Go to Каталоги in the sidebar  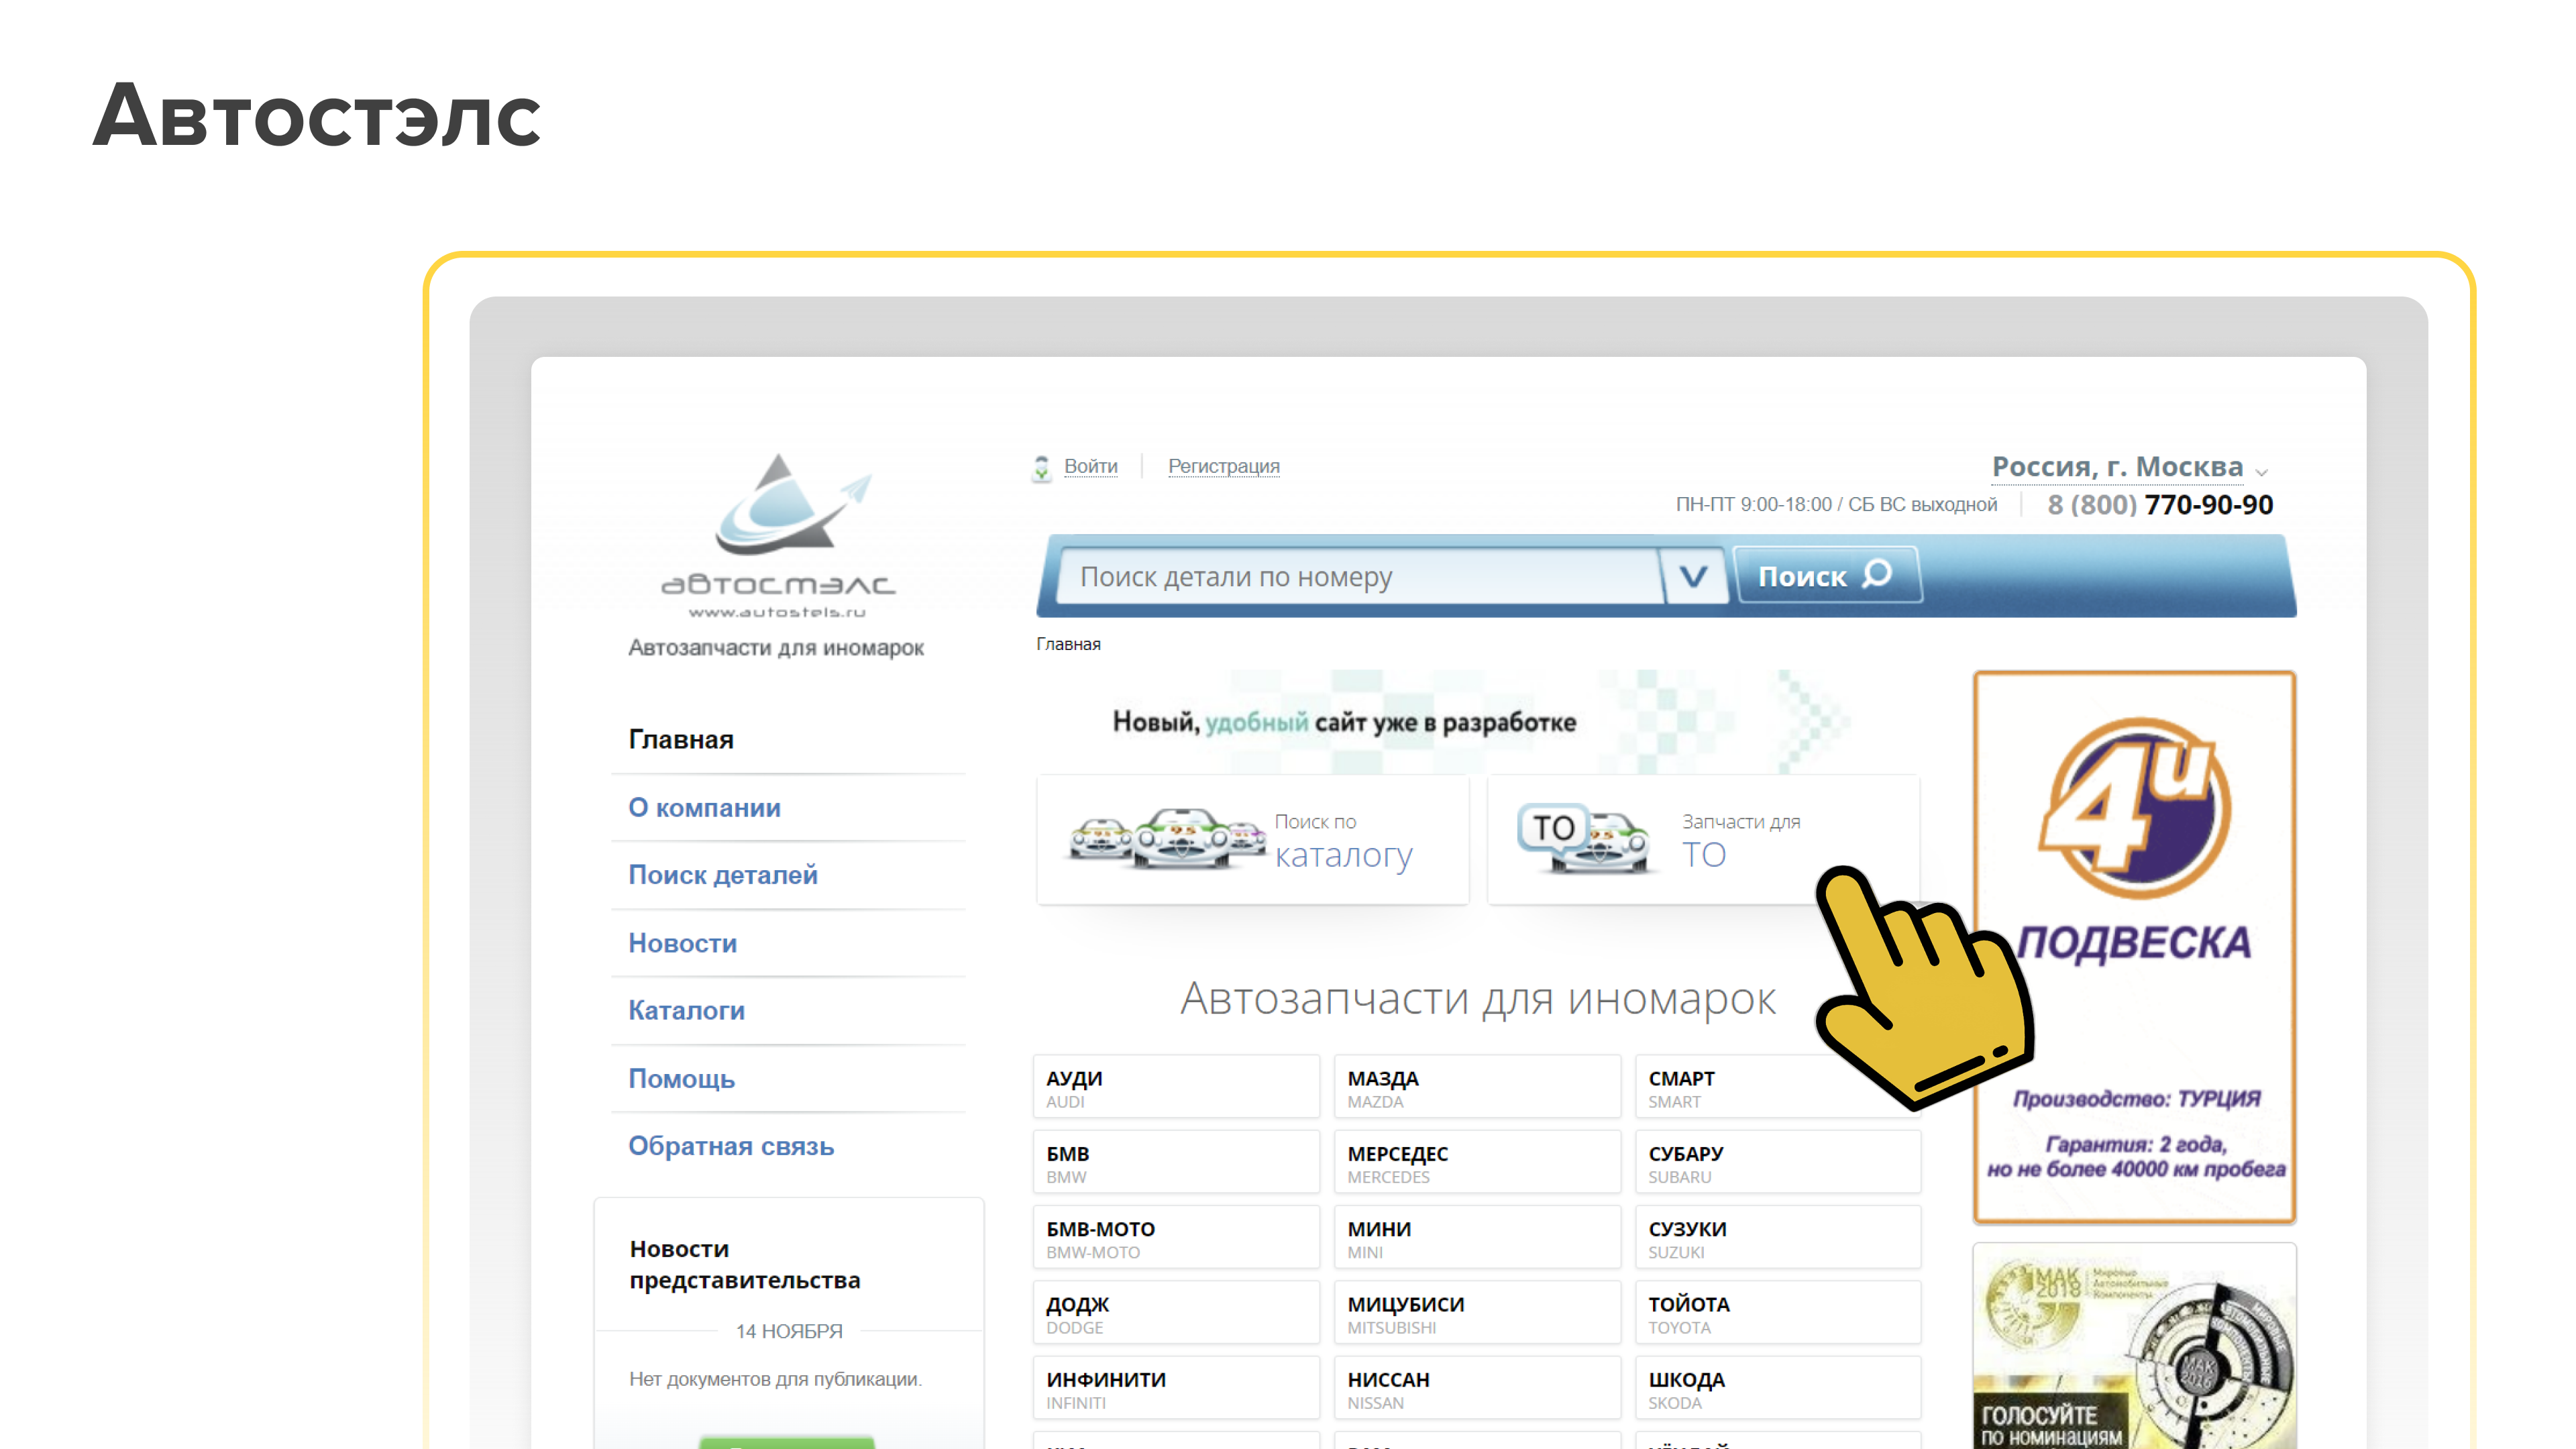coord(686,1010)
